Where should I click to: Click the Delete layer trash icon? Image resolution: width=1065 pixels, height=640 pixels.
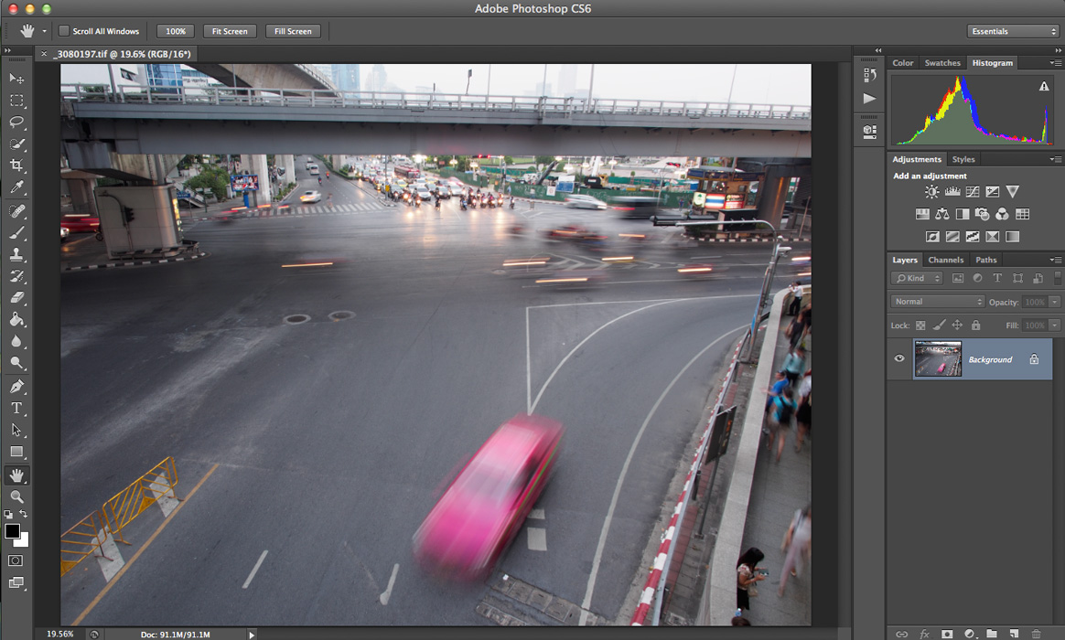point(1036,634)
